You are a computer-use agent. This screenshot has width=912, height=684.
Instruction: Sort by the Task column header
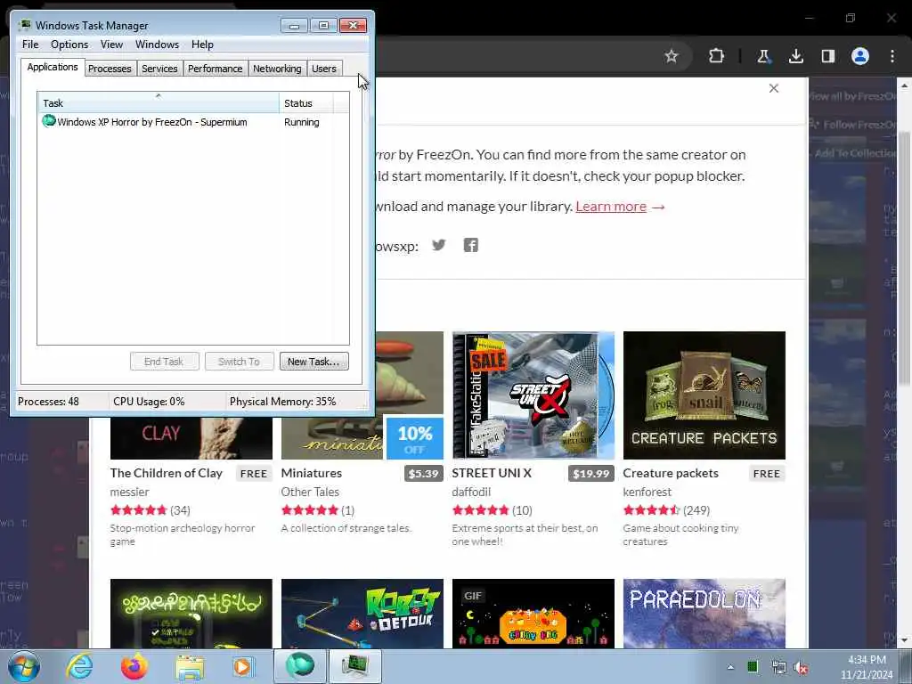[x=159, y=103]
